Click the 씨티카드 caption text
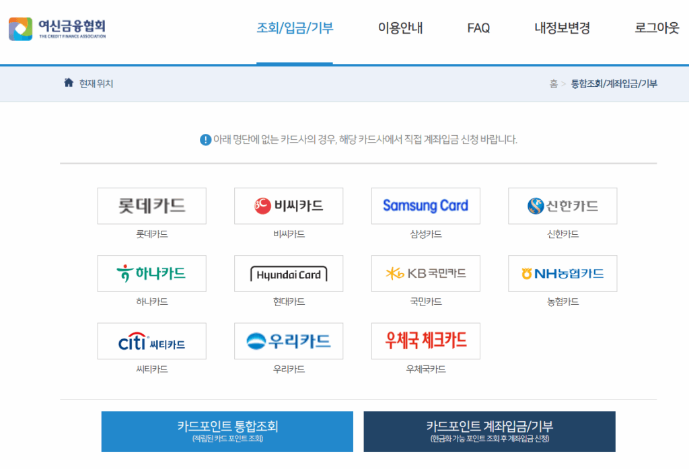 [151, 369]
